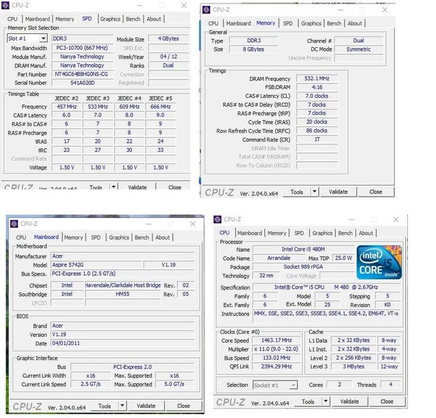
Task: Switch to CPU tab in SPD window
Action: pyautogui.click(x=12, y=19)
